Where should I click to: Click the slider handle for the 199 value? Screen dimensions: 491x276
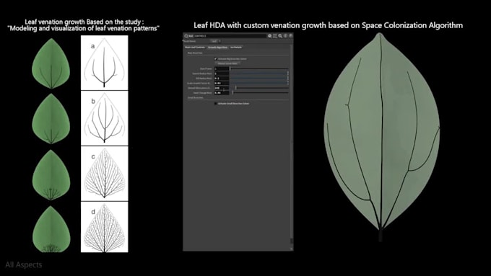point(236,88)
